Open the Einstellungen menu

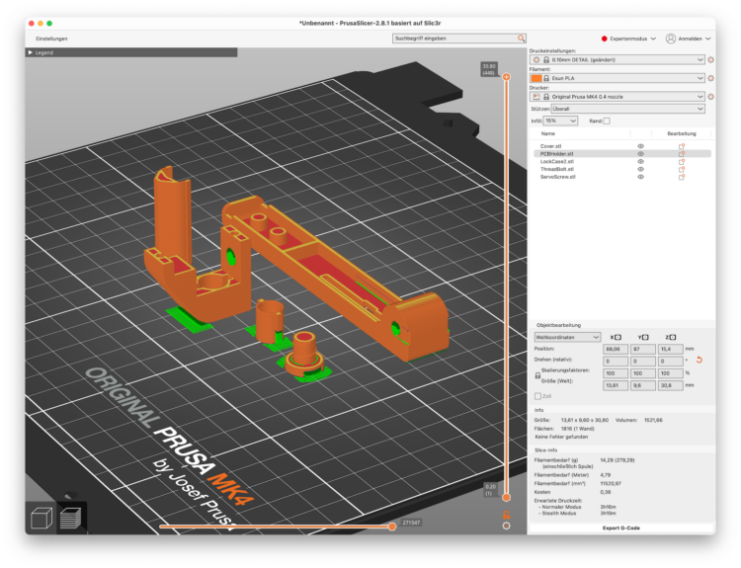point(51,39)
